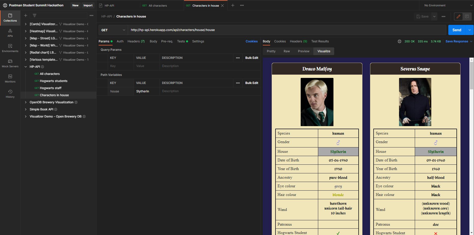Click the Save button
Viewport: 474px width, 235px height.
click(422, 16)
